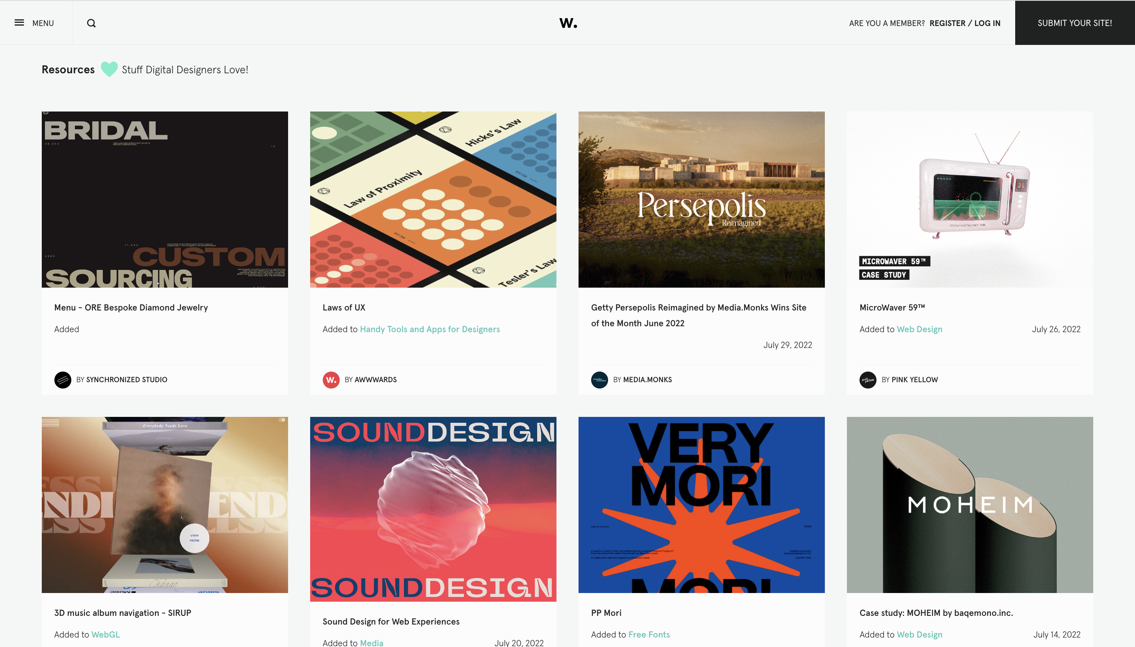Open SIRUP 3D album thumbnail
Image resolution: width=1135 pixels, height=647 pixels.
point(165,504)
